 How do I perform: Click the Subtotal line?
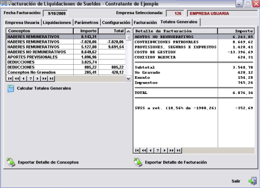coord(194,67)
